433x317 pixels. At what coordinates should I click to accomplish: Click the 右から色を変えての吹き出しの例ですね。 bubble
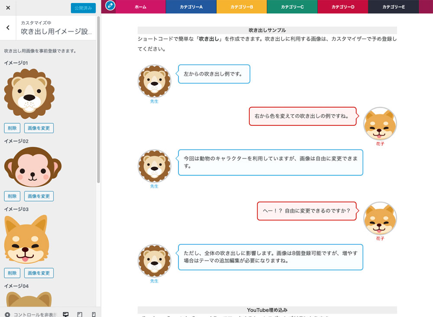coord(303,116)
